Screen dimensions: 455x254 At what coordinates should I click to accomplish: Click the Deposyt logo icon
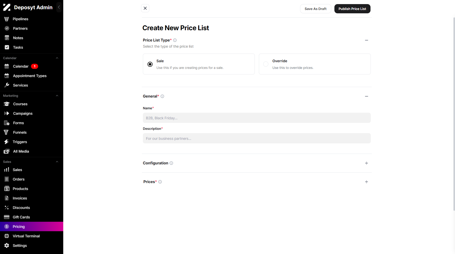pos(7,7)
